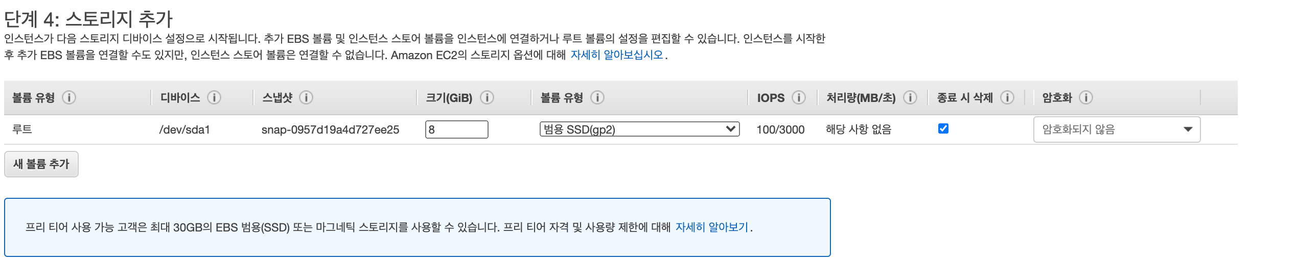This screenshot has width=1296, height=260.
Task: Open the 스냅샷 column info icon
Action: (306, 97)
